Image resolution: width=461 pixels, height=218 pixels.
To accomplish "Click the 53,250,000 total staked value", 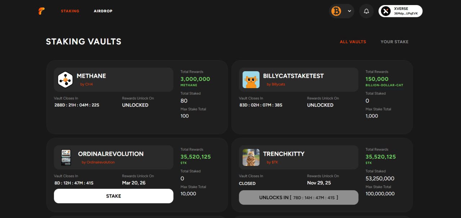I will point(380,178).
